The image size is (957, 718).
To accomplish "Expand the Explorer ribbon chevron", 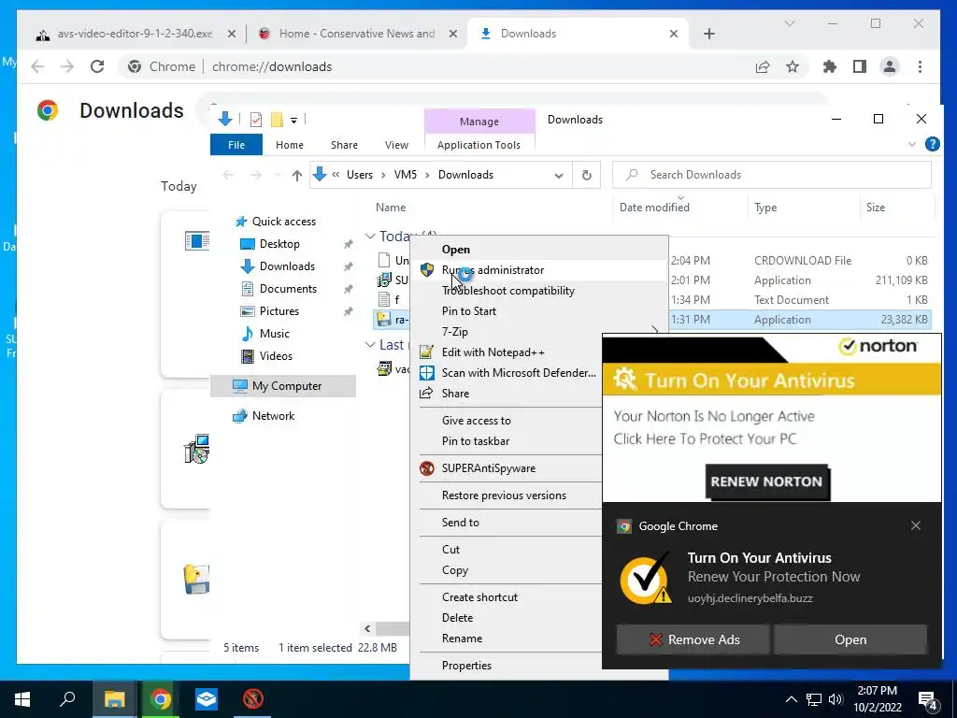I will (912, 145).
